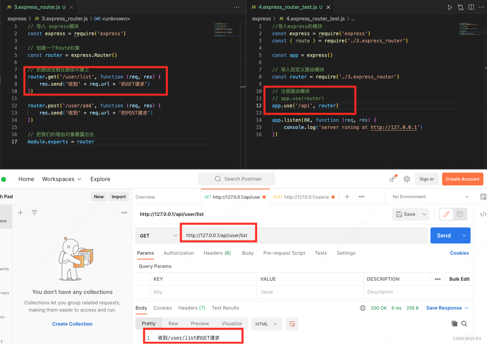Screen dimensions: 487x344
Task: Switch to the Overview tab
Action: coord(145,197)
